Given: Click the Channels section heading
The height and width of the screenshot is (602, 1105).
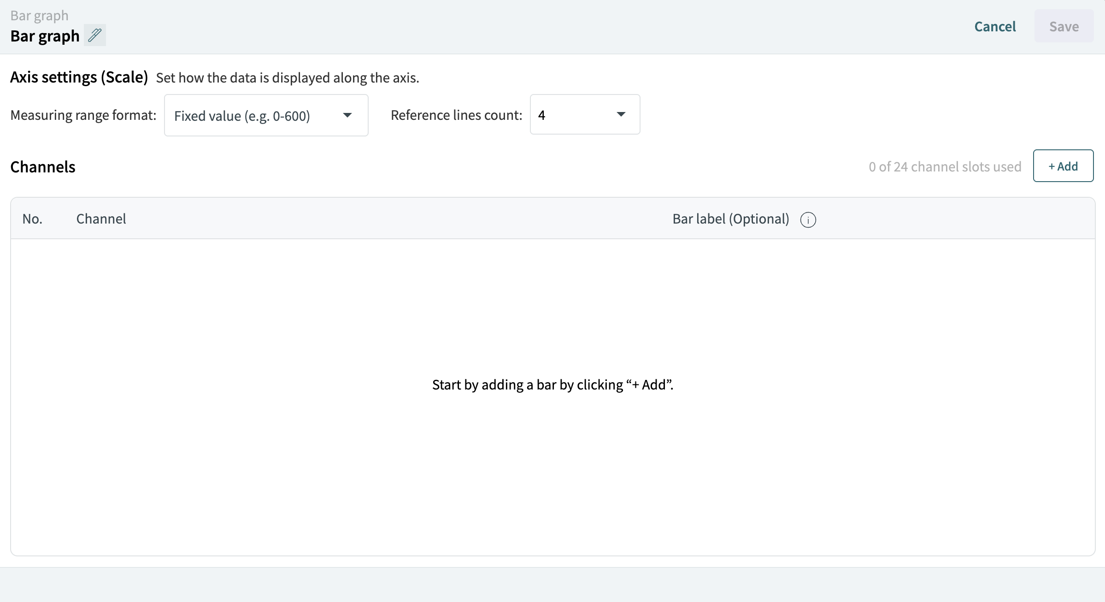Looking at the screenshot, I should (43, 166).
